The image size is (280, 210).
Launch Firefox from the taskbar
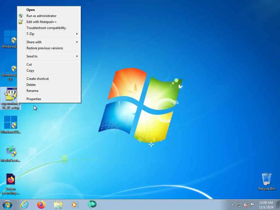(x=41, y=205)
